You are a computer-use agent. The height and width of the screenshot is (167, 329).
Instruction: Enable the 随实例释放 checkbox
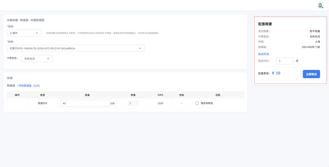click(197, 103)
